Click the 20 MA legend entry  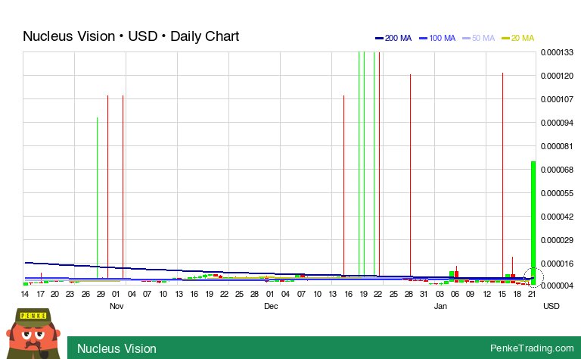[x=517, y=38]
